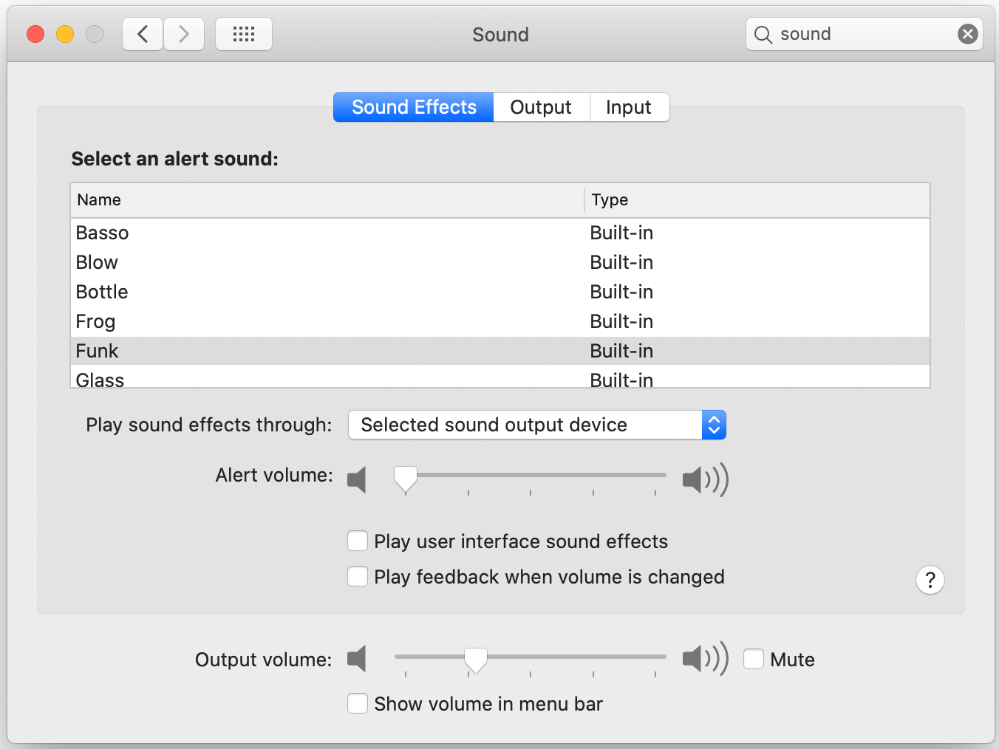Switch to the Output tab
This screenshot has height=749, width=999.
541,107
